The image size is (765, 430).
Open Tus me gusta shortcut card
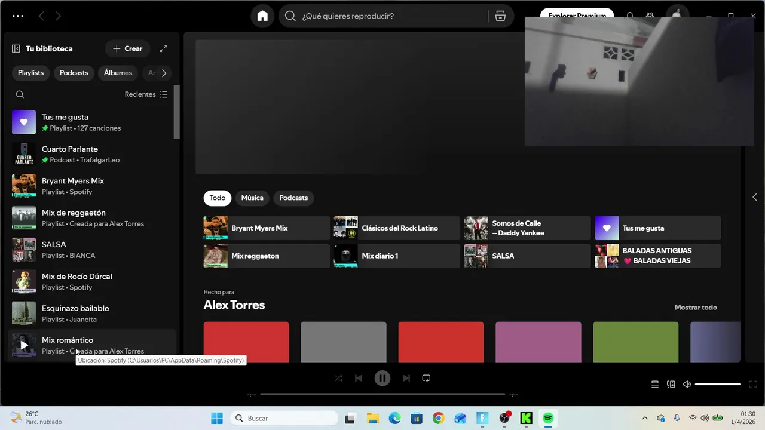[657, 228]
